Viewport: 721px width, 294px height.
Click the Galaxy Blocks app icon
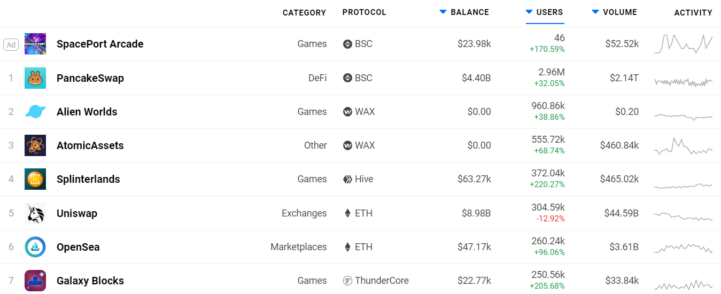pyautogui.click(x=35, y=281)
